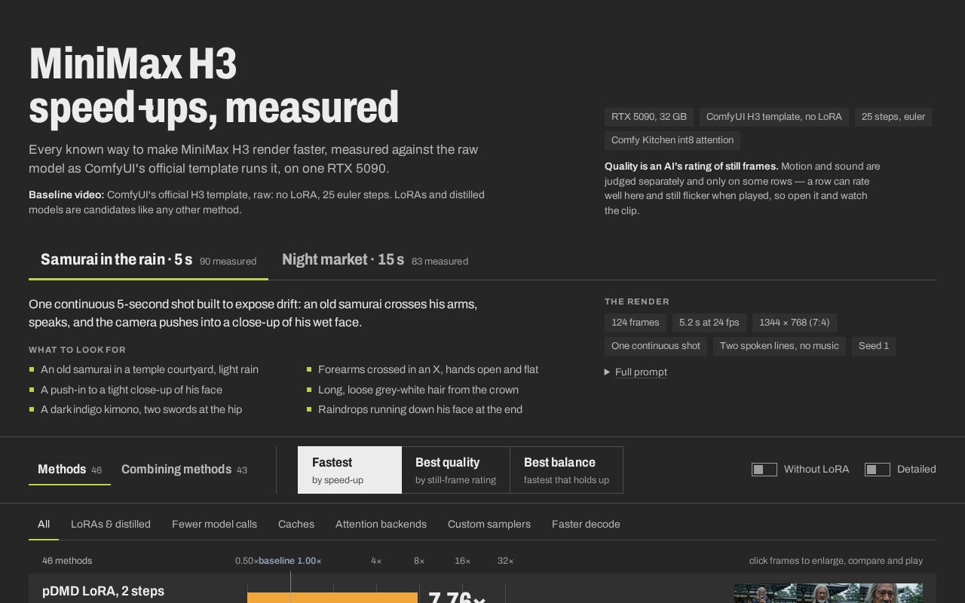Viewport: 965px width, 603px height.
Task: Click the Comfy Kitchen int8 attention tag
Action: coord(672,140)
